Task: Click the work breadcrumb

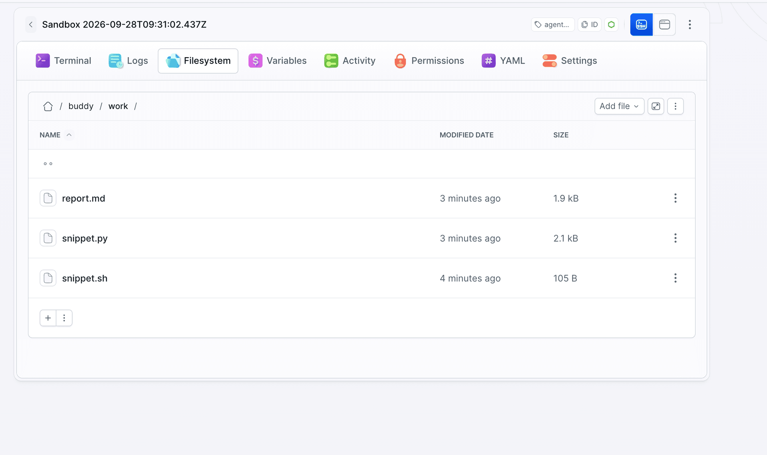Action: pos(118,106)
